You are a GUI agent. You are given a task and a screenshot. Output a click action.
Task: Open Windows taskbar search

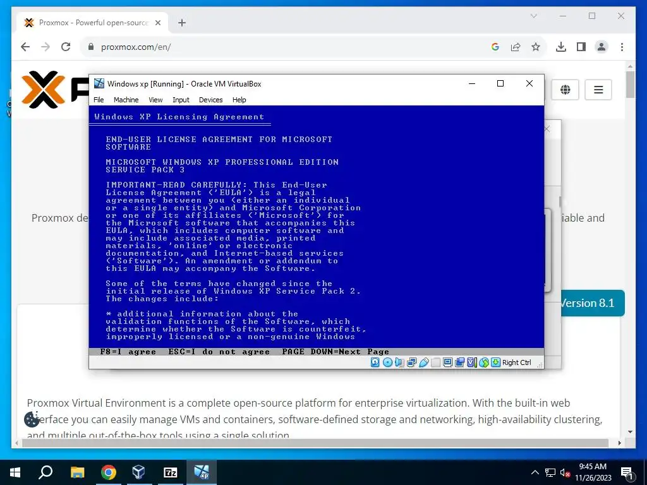click(45, 472)
